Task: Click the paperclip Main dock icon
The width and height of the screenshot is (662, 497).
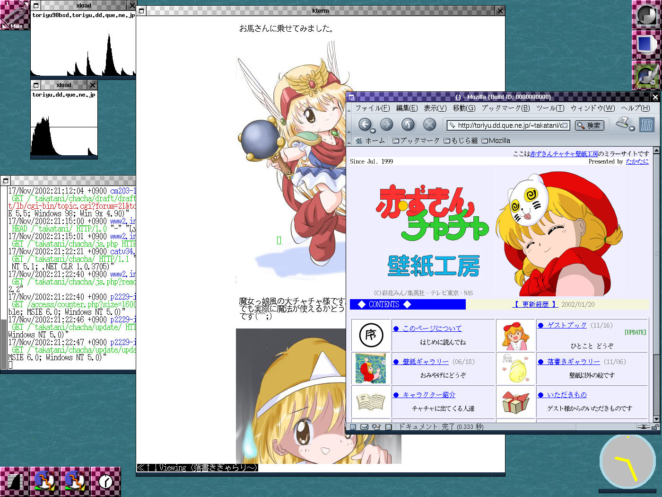Action: tap(15, 15)
